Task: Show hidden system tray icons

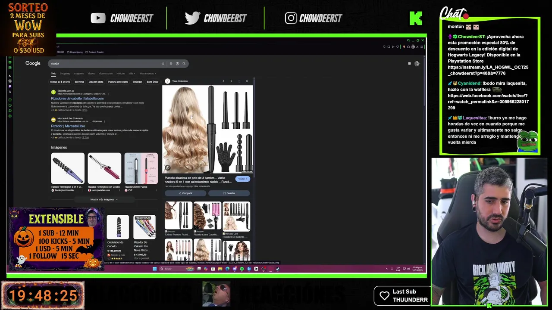Action: pyautogui.click(x=386, y=269)
